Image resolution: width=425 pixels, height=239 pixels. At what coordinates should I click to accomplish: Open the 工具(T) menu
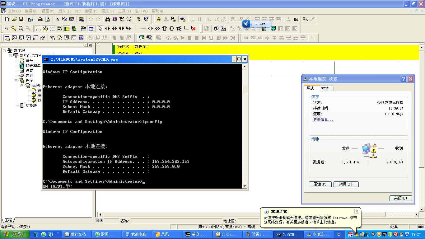point(124,11)
